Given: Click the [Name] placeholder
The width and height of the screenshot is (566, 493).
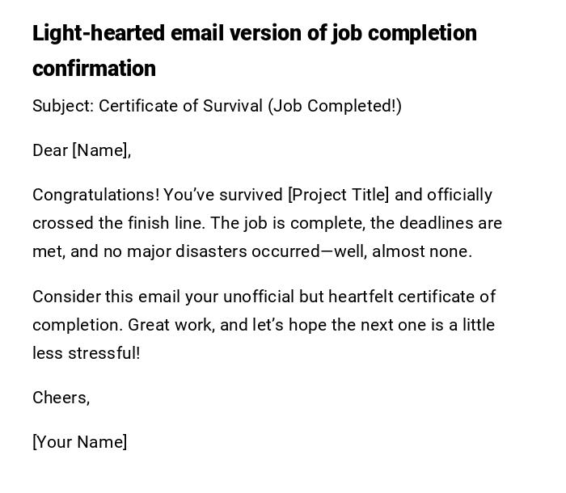Looking at the screenshot, I should point(101,150).
